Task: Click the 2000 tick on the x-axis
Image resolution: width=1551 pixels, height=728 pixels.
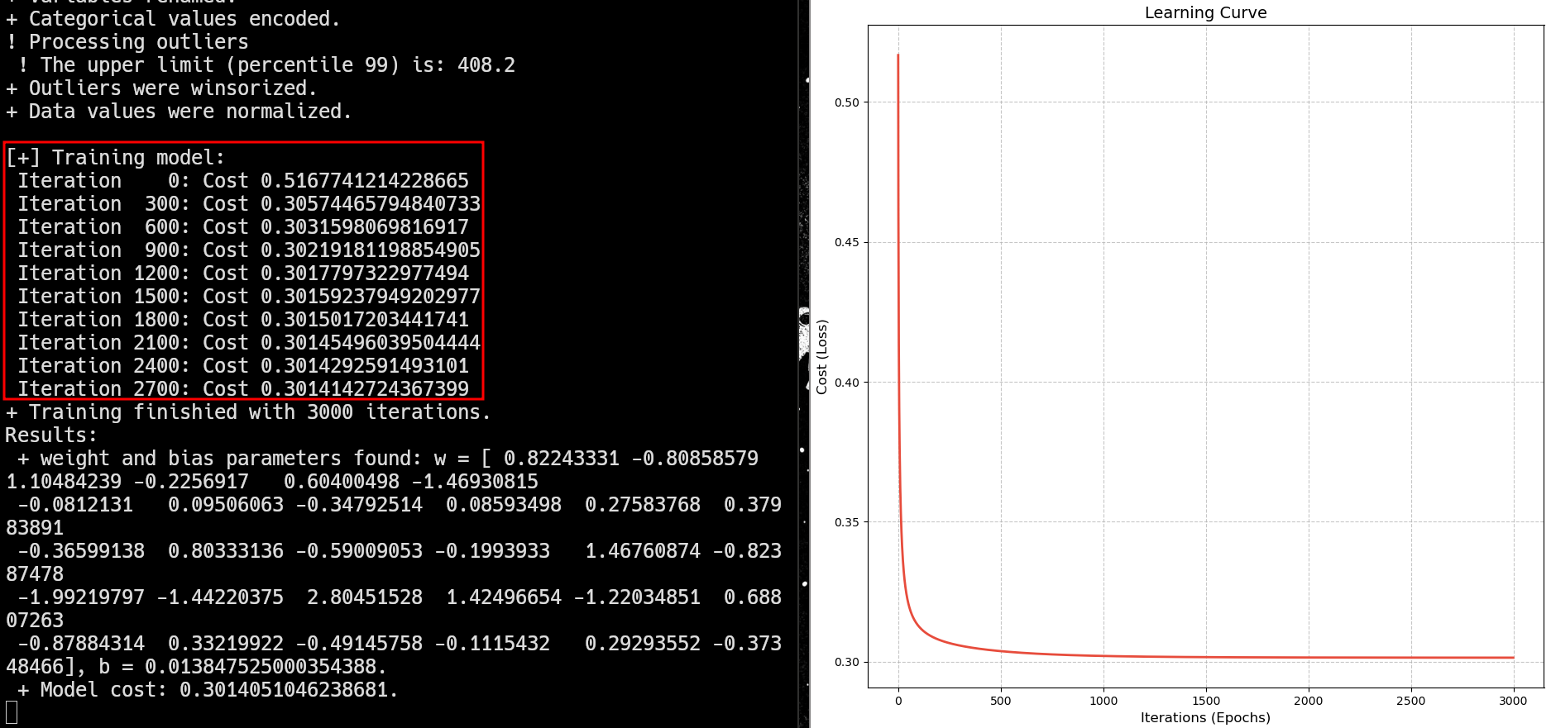Action: [1309, 701]
